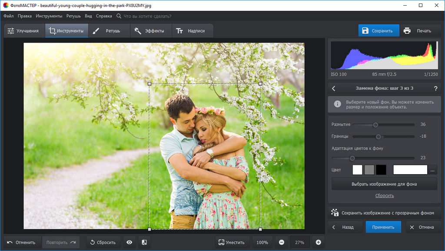Click Выбрать изображение для фона button

tap(384, 184)
